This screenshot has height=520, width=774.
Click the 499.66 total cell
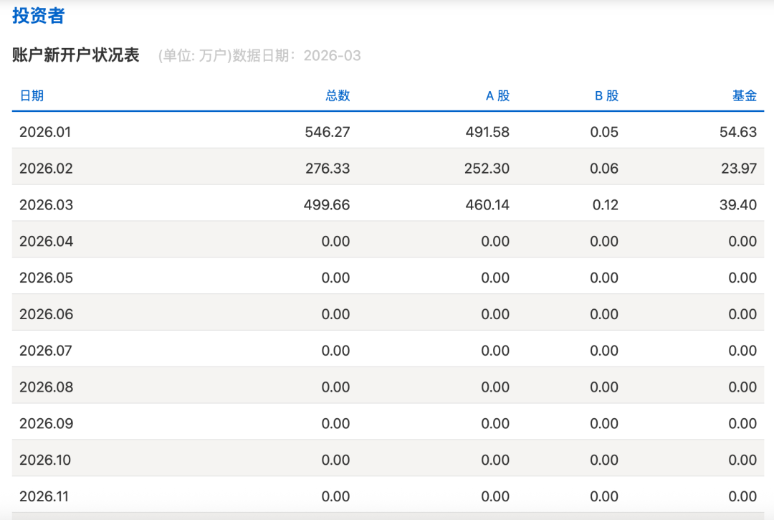point(327,205)
